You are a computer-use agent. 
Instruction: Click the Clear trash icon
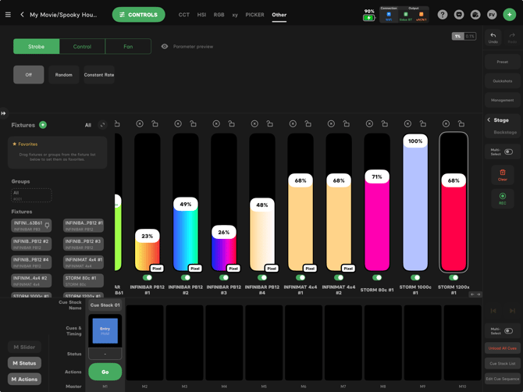pyautogui.click(x=503, y=175)
